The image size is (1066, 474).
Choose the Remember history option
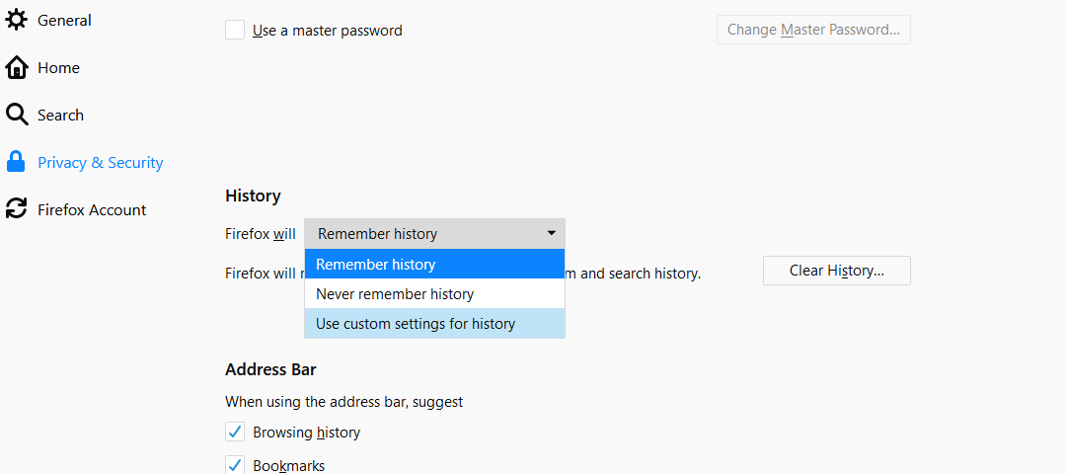434,265
